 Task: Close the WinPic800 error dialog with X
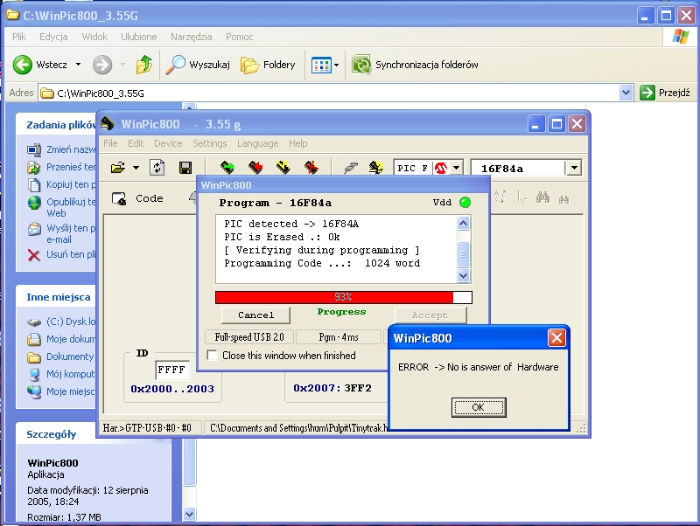point(556,338)
